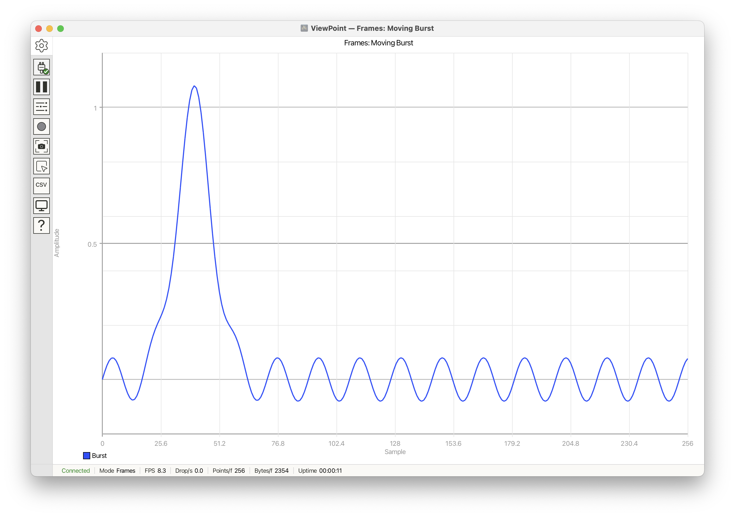Click the x-axis tick label 204.8
Image resolution: width=735 pixels, height=517 pixels.
tap(571, 443)
